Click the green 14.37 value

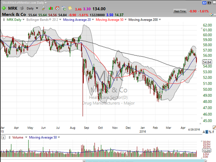point(119,15)
